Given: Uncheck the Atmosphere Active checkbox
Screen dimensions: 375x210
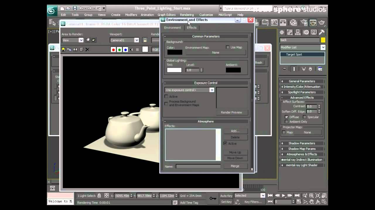Looking at the screenshot, I should (225, 143).
